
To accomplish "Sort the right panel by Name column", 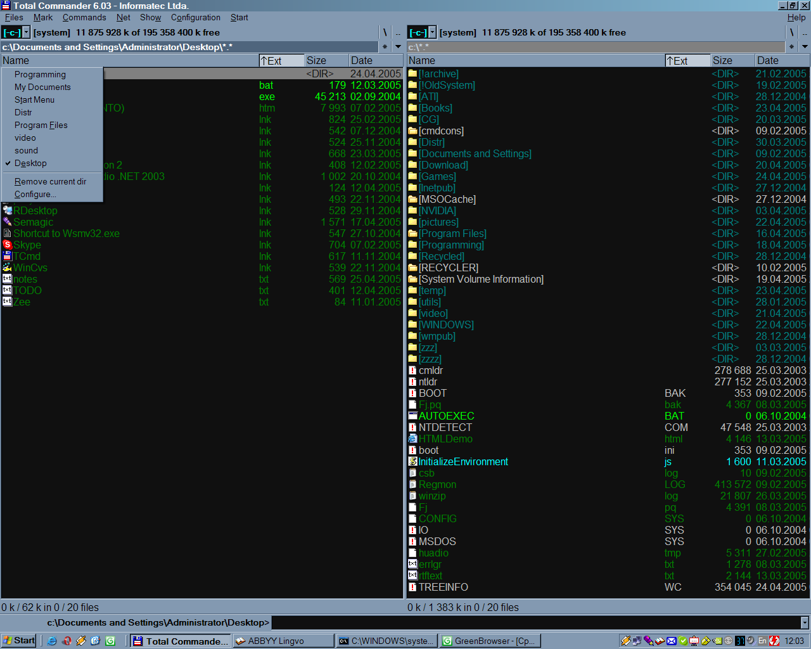I will coord(535,61).
